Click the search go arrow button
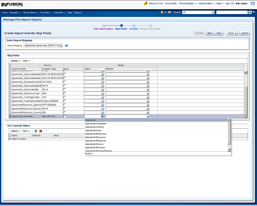257x206 pixels. (250, 12)
